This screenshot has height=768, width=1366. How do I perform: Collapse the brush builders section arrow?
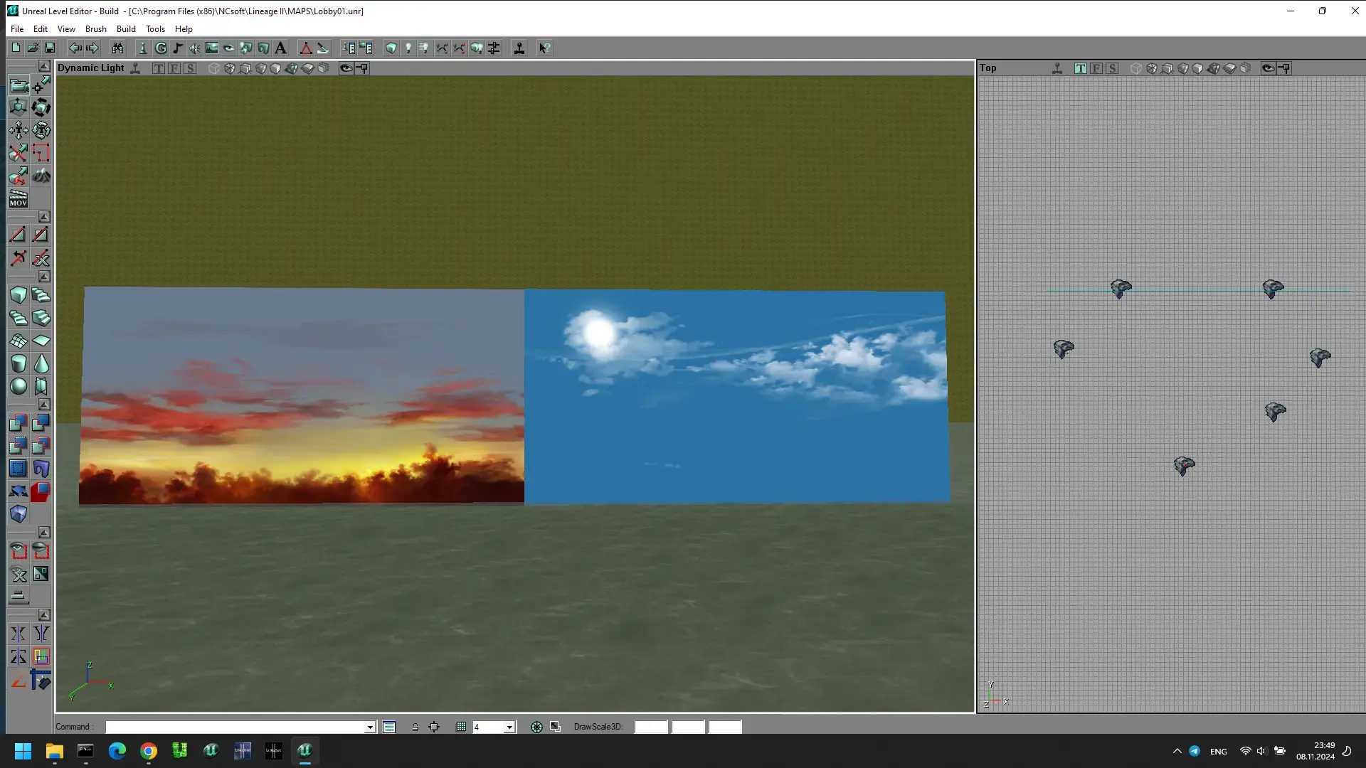point(44,277)
